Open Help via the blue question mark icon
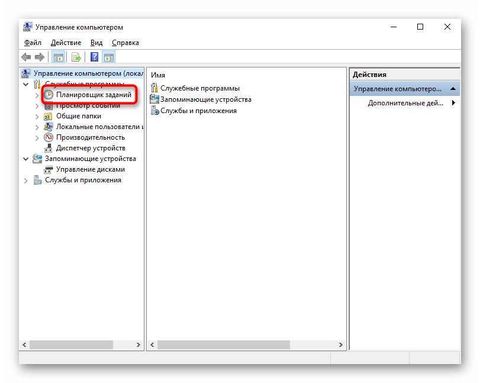 pyautogui.click(x=94, y=57)
